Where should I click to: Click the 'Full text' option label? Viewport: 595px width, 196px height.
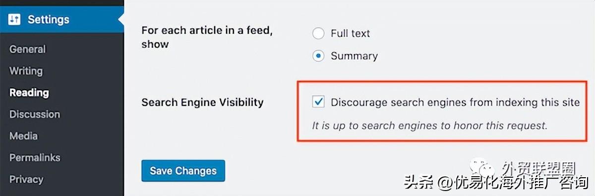(x=350, y=34)
